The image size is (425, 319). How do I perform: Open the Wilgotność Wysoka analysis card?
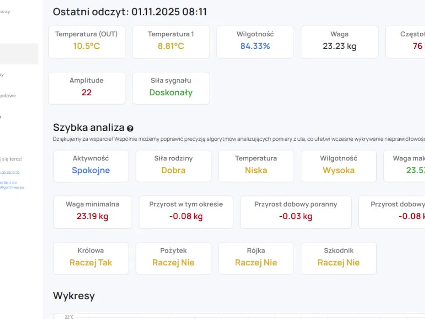pyautogui.click(x=339, y=166)
